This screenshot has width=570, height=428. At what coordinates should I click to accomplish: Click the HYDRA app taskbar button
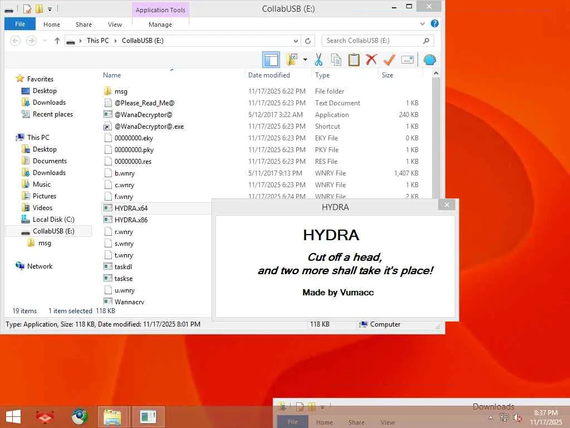pyautogui.click(x=148, y=417)
